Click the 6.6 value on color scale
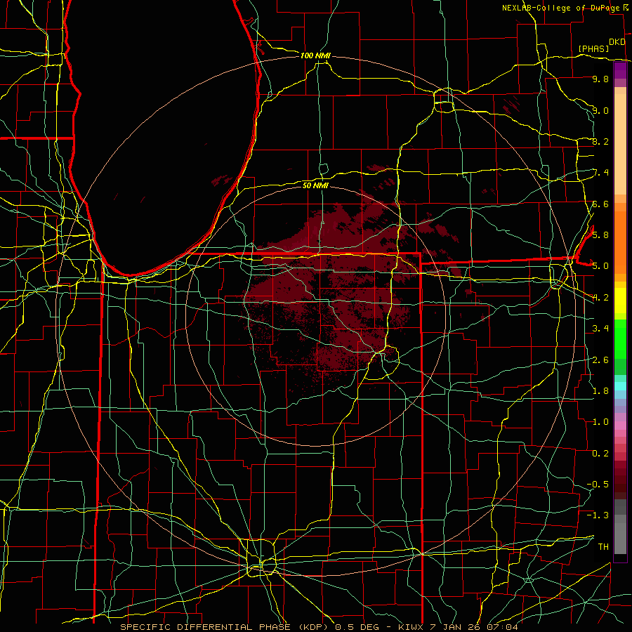This screenshot has height=632, width=632. pyautogui.click(x=600, y=204)
